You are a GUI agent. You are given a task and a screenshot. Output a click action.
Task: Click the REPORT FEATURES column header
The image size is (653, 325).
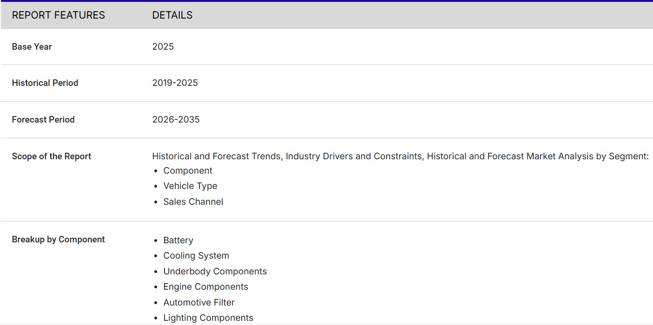(58, 15)
